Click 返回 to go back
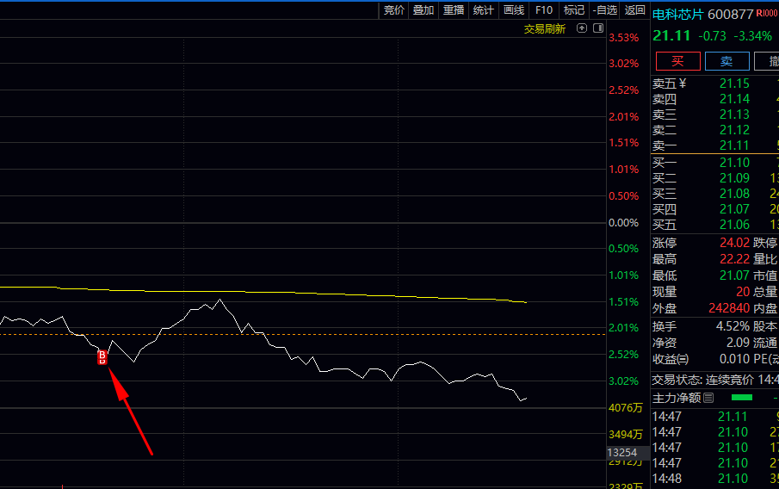The height and width of the screenshot is (489, 779). [x=635, y=10]
